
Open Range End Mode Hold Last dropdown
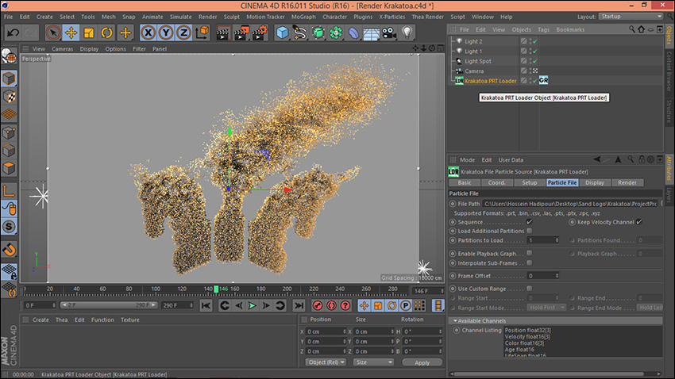[650, 308]
